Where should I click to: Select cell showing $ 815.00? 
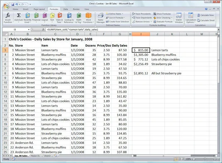pyautogui.click(x=141, y=50)
